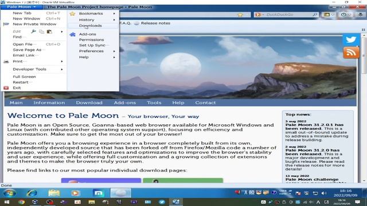Screen dimensions: 367x206
Task: Click the speaker volume icon in VM tray
Action: click(323, 193)
